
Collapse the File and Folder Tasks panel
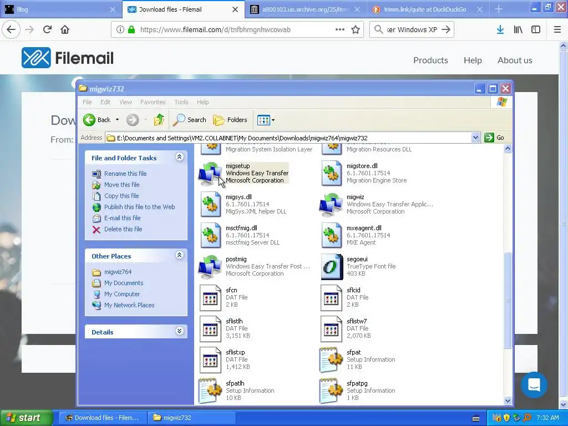[x=179, y=157]
